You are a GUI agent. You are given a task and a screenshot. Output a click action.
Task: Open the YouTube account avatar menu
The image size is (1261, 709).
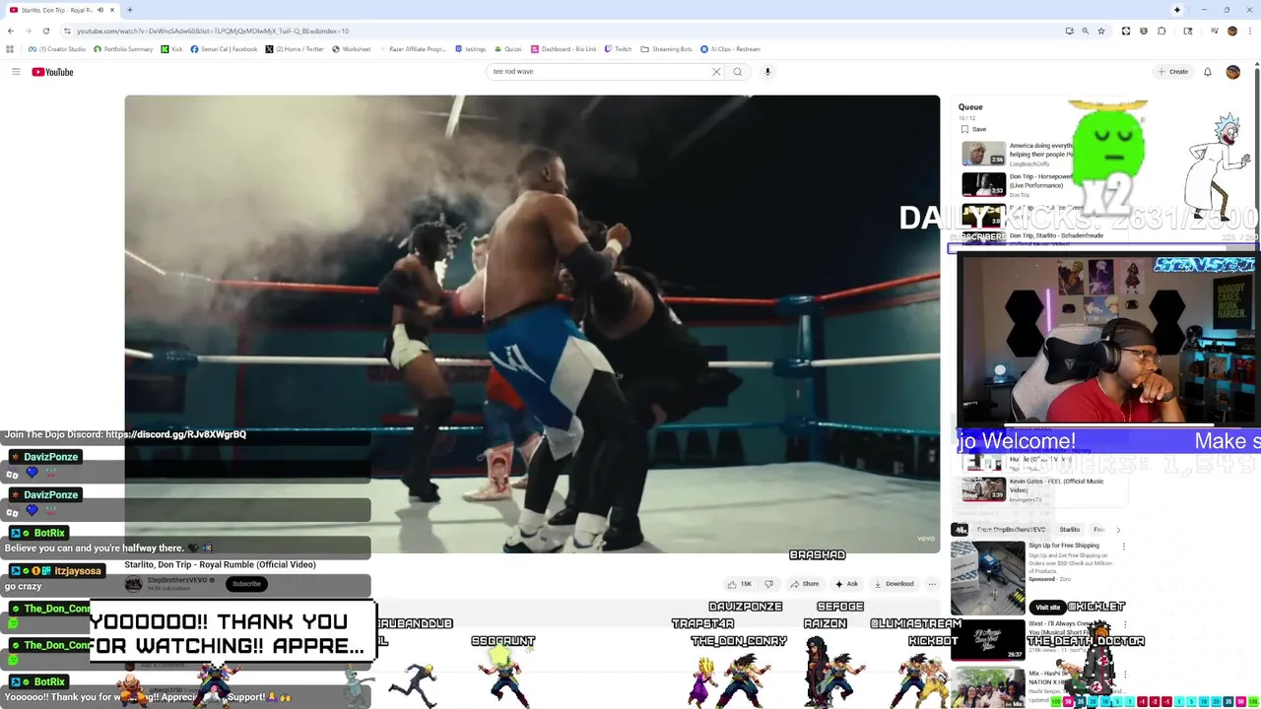pyautogui.click(x=1232, y=72)
